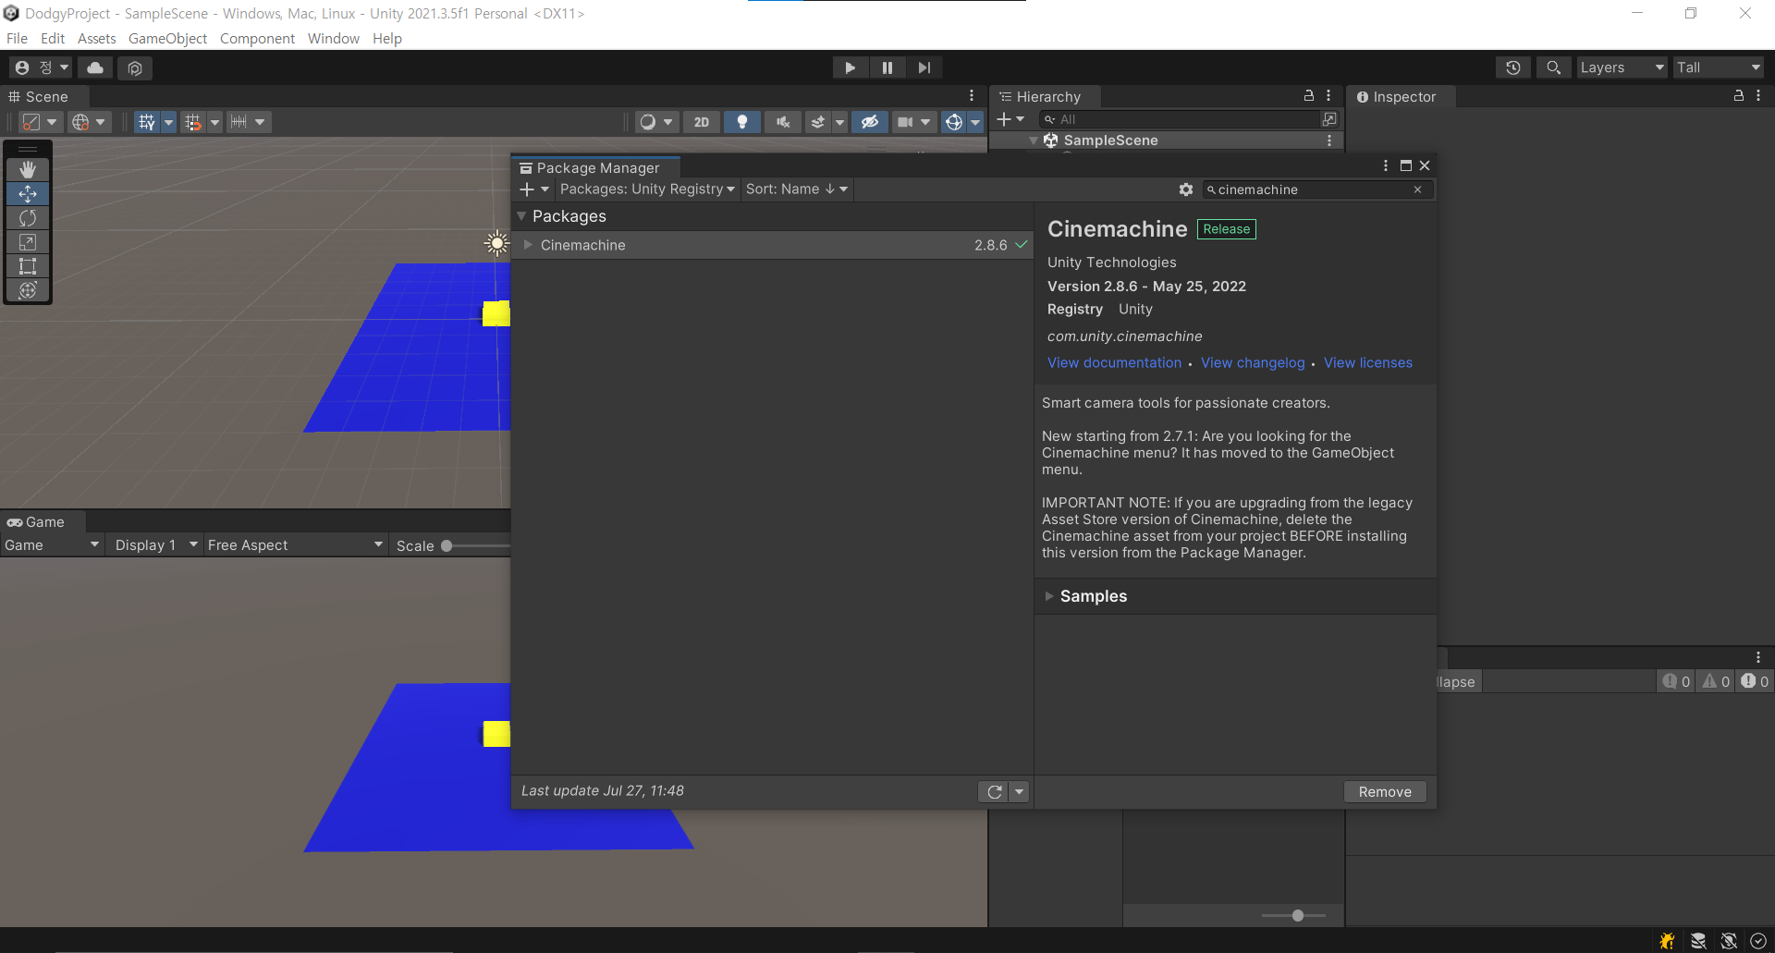
Task: Open Package Manager window options menu
Action: 1386,165
